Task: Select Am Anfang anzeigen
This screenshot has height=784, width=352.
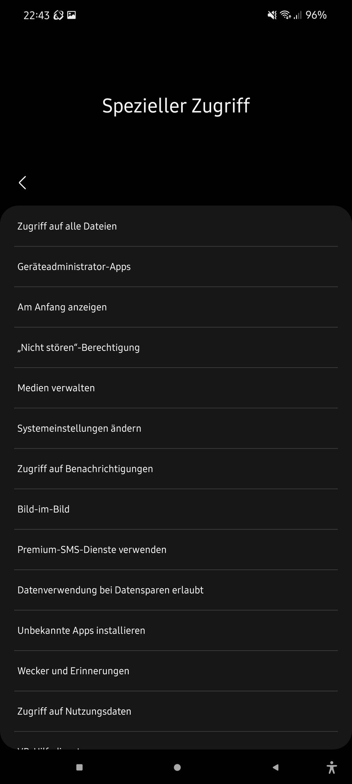Action: [176, 307]
